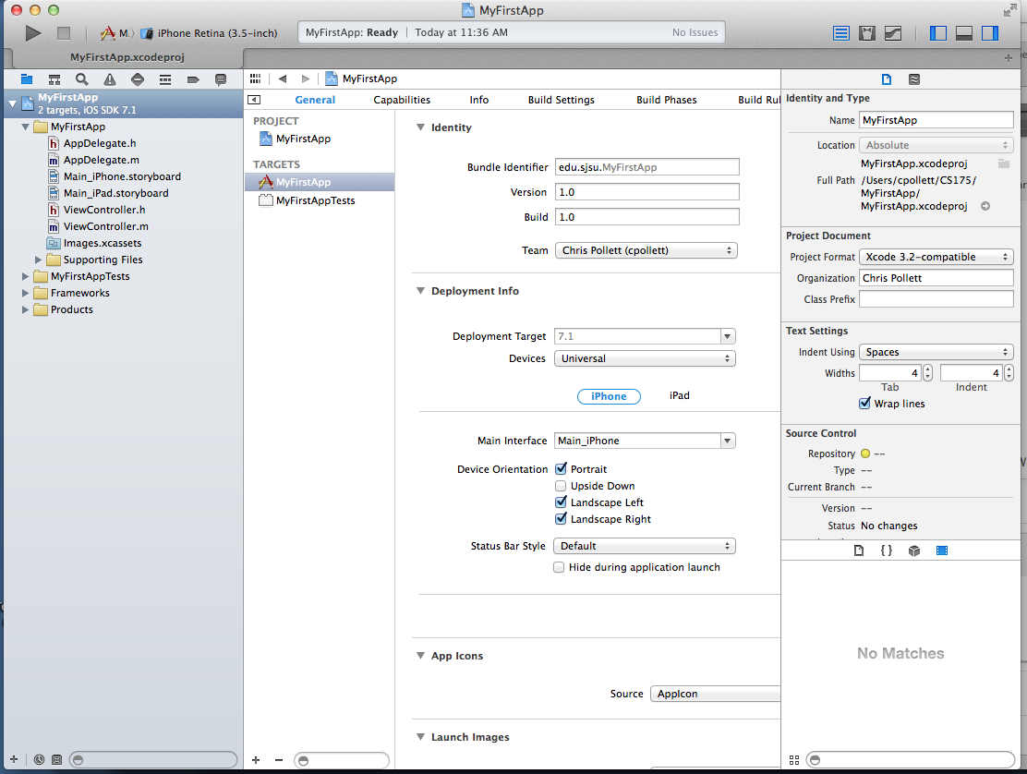Select the iPad deployment segment
The image size is (1027, 774).
(679, 395)
